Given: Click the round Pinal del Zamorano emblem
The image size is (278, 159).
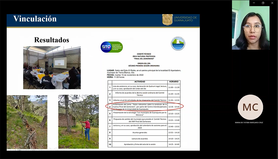Looking at the screenshot, I should pyautogui.click(x=178, y=44).
